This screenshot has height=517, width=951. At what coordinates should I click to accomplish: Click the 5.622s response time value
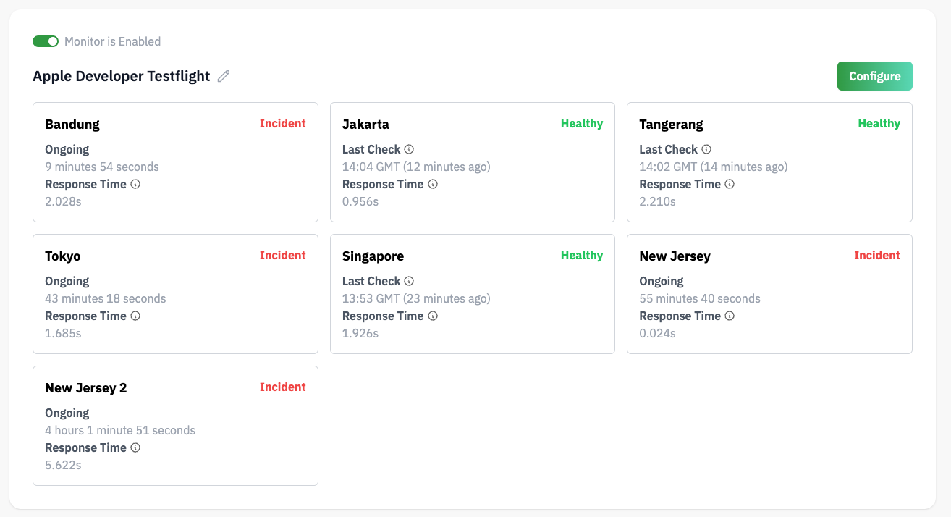coord(63,465)
